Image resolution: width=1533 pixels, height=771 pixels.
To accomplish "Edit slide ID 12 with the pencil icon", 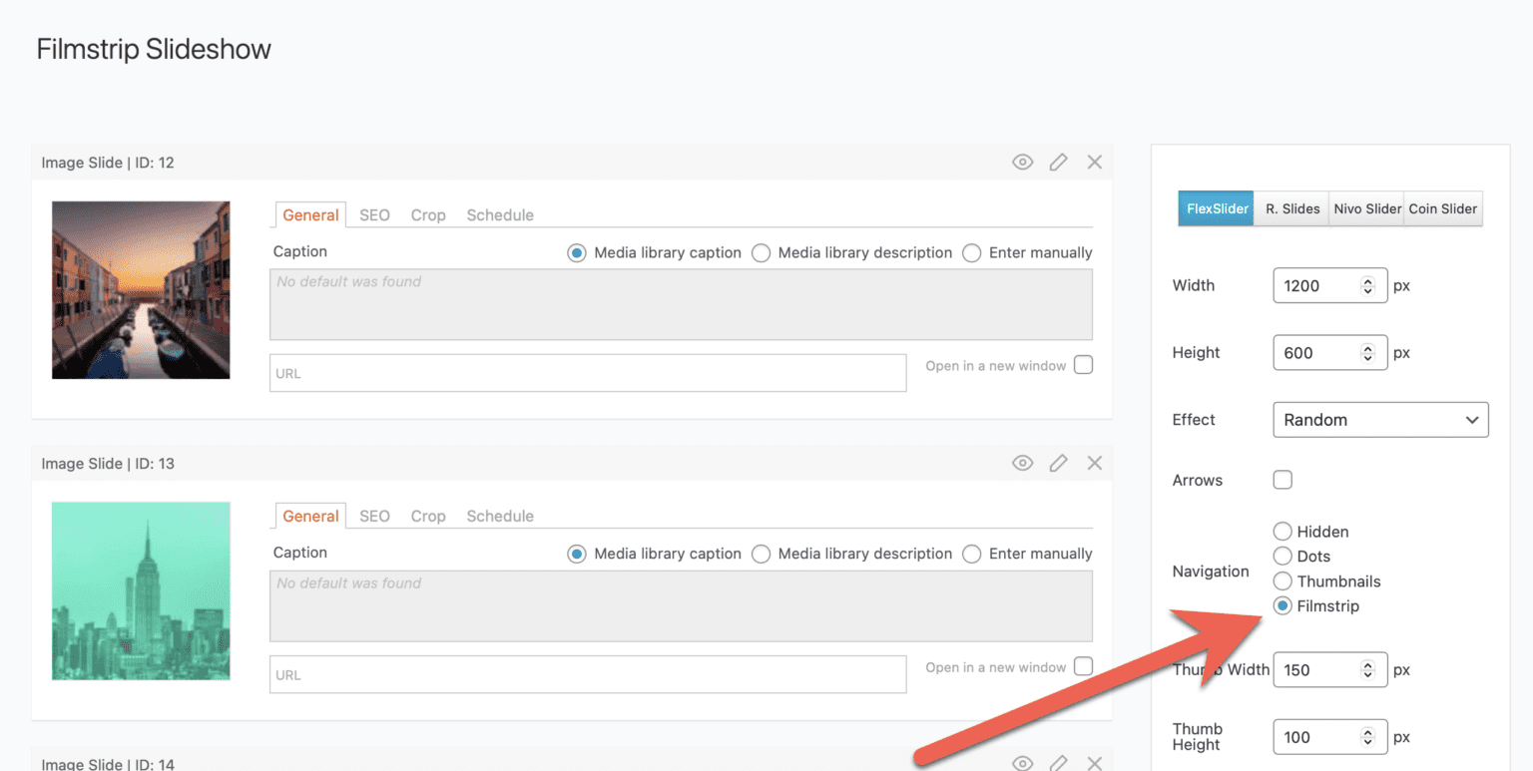I will [1058, 162].
